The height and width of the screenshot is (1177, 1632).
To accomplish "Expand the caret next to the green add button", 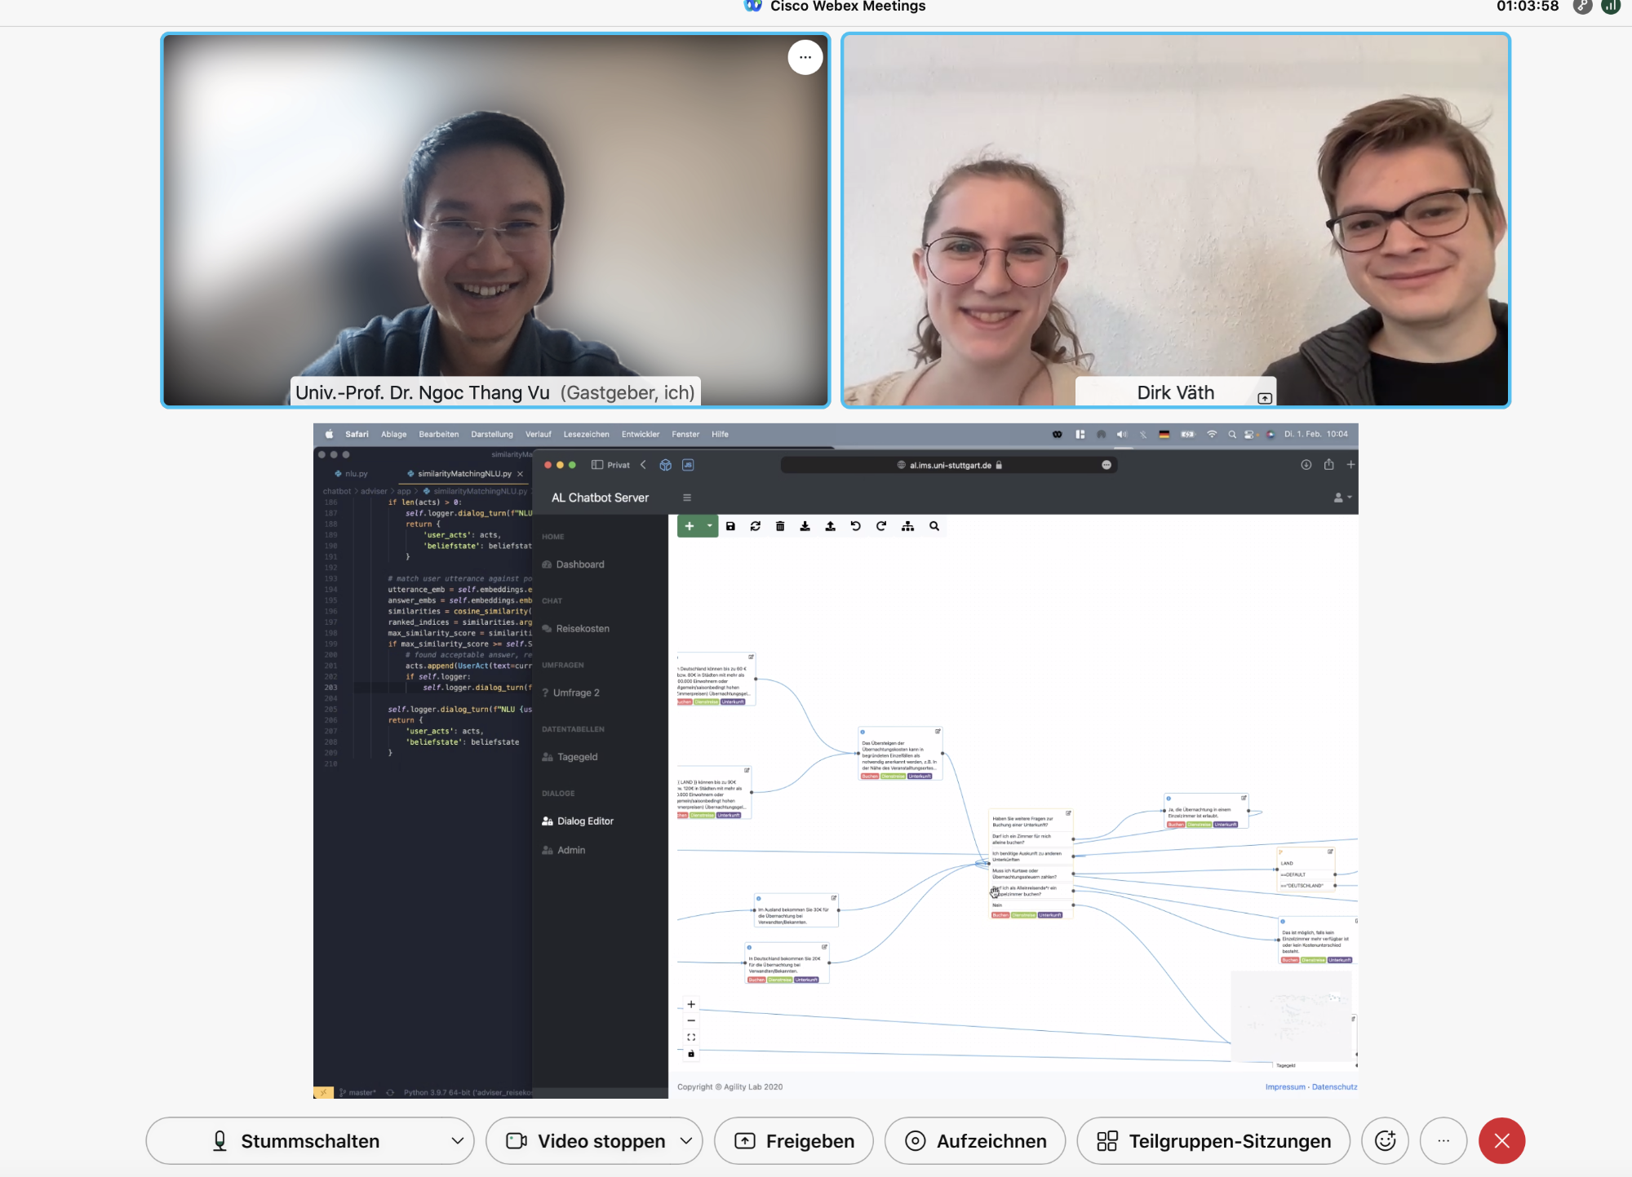I will point(710,526).
